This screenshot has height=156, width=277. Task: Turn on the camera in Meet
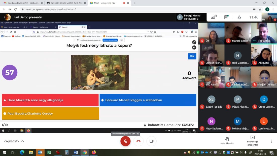tap(151, 141)
